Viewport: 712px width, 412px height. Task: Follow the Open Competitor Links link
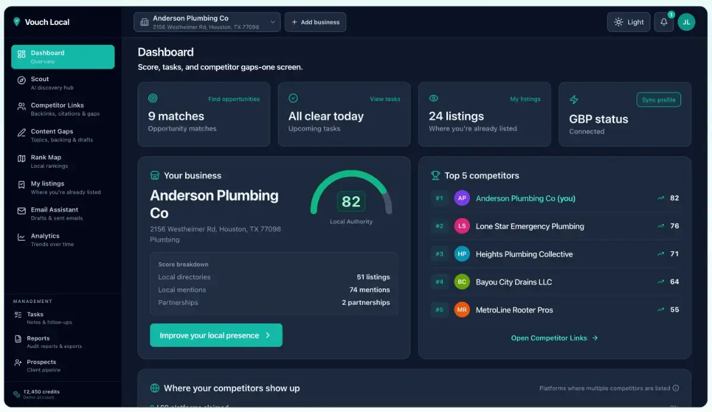pyautogui.click(x=555, y=338)
